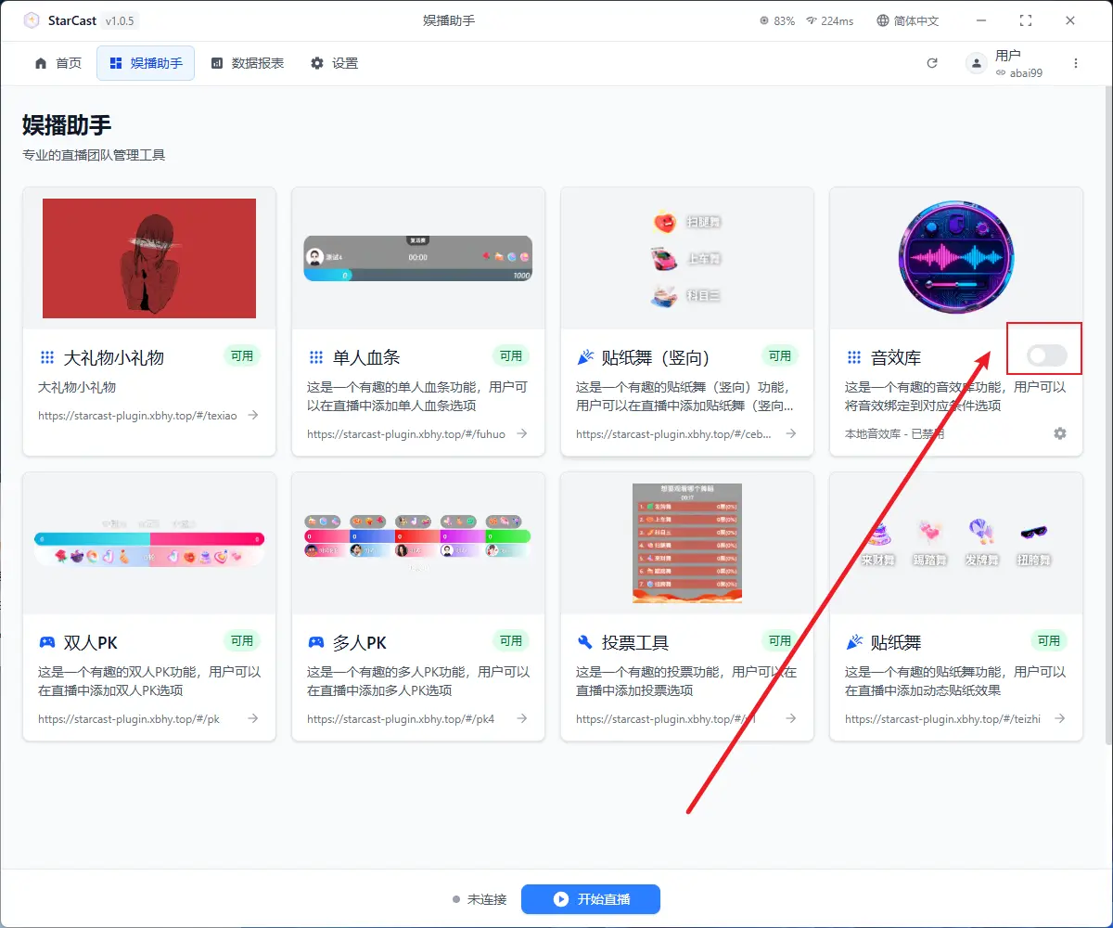Click the StarCast logo icon

[31, 20]
